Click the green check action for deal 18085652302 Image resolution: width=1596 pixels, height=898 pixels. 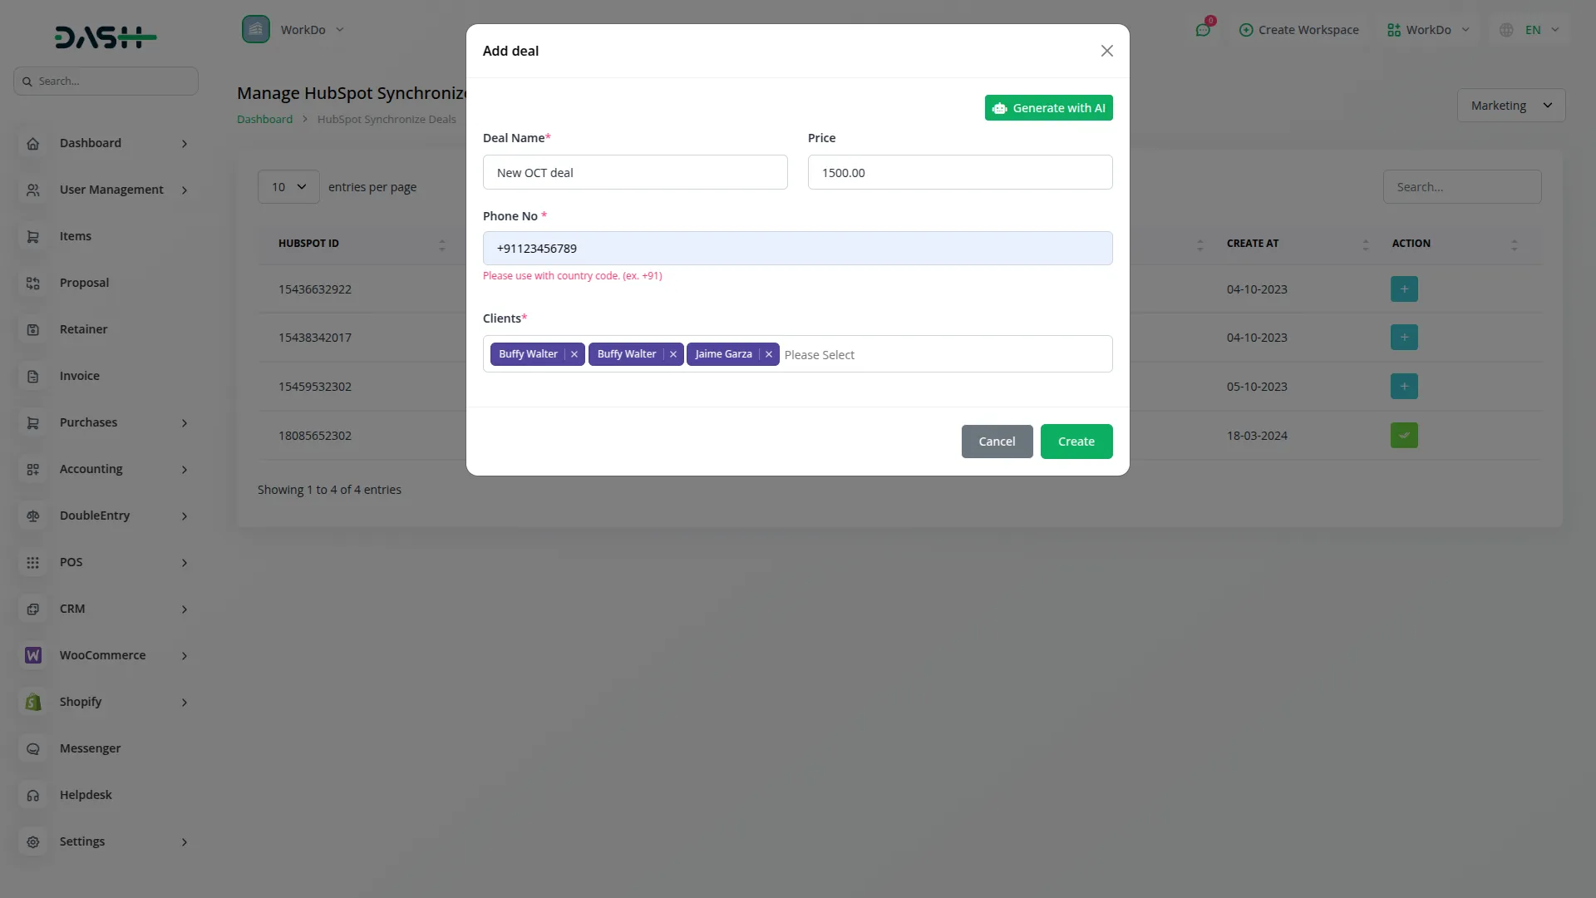pos(1404,435)
